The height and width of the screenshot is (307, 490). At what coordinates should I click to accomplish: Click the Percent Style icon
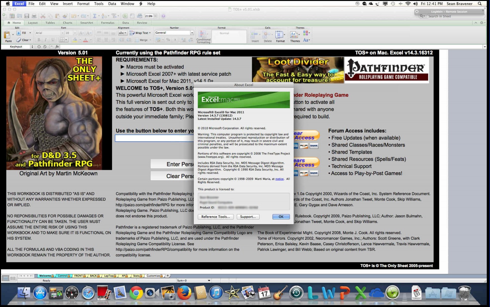[x=168, y=40]
